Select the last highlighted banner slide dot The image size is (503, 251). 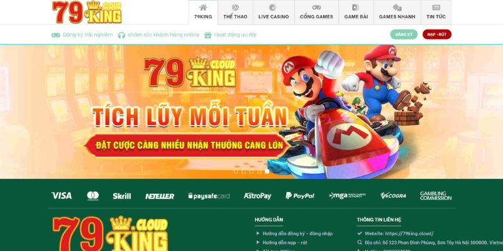pyautogui.click(x=267, y=171)
